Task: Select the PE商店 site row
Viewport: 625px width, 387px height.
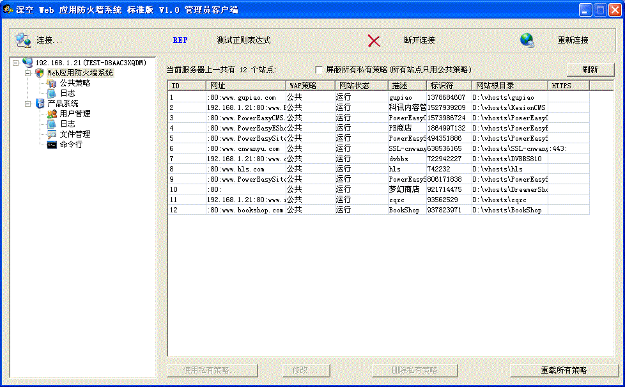Action: tap(379, 128)
